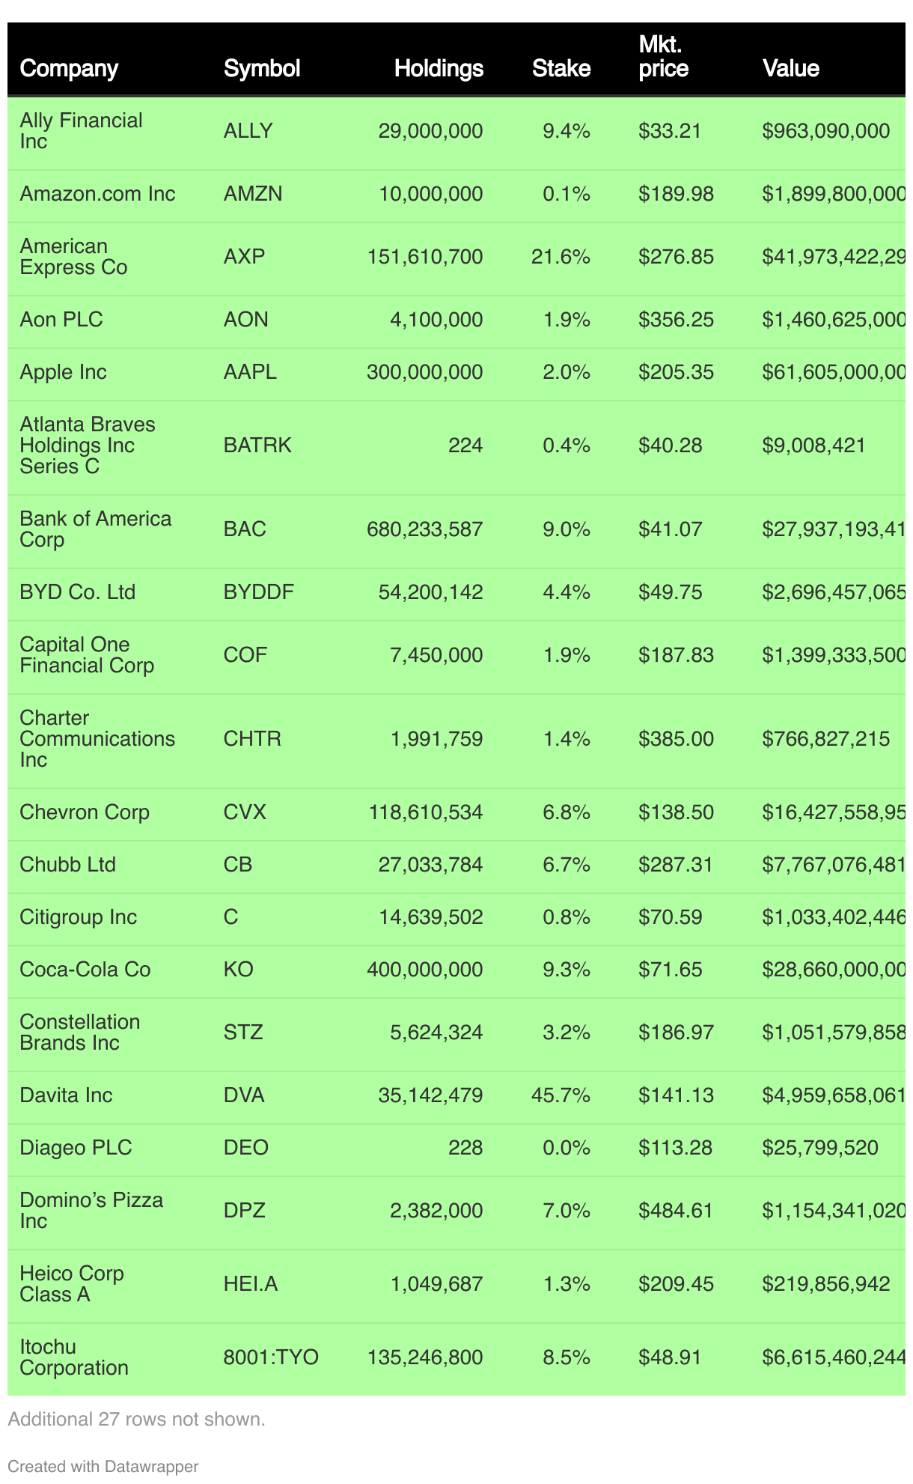This screenshot has width=913, height=1484.
Task: Click the Holdings column header
Action: (439, 68)
